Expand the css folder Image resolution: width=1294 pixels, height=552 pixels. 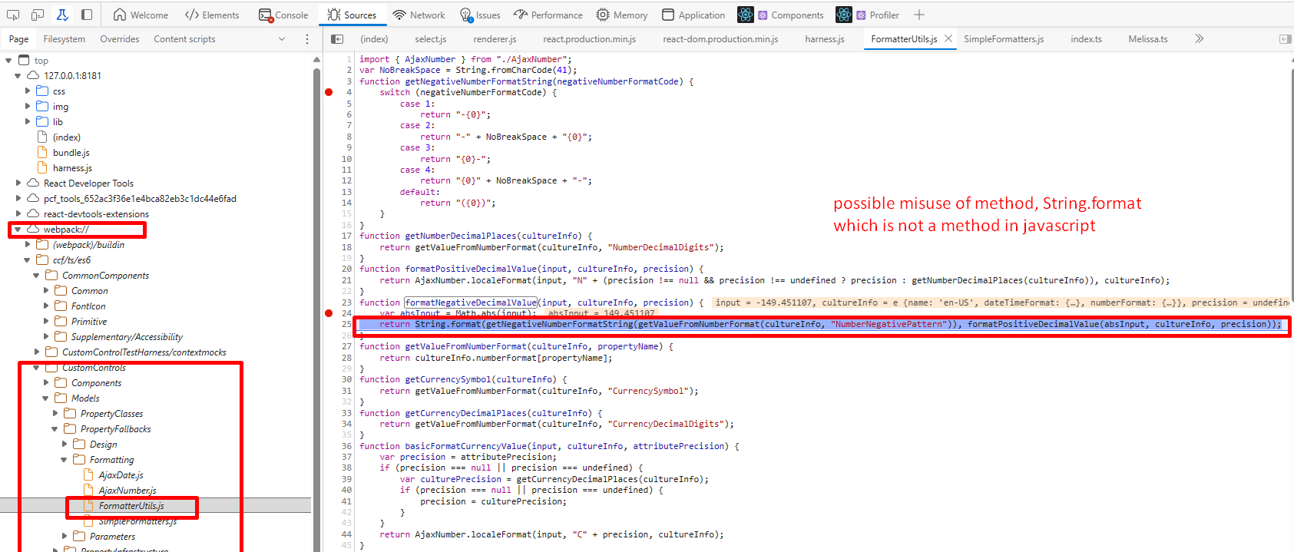click(28, 91)
